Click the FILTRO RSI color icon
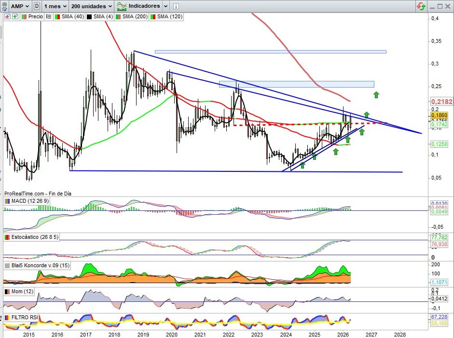Viewport: 454px width, 338px height. coord(7,317)
